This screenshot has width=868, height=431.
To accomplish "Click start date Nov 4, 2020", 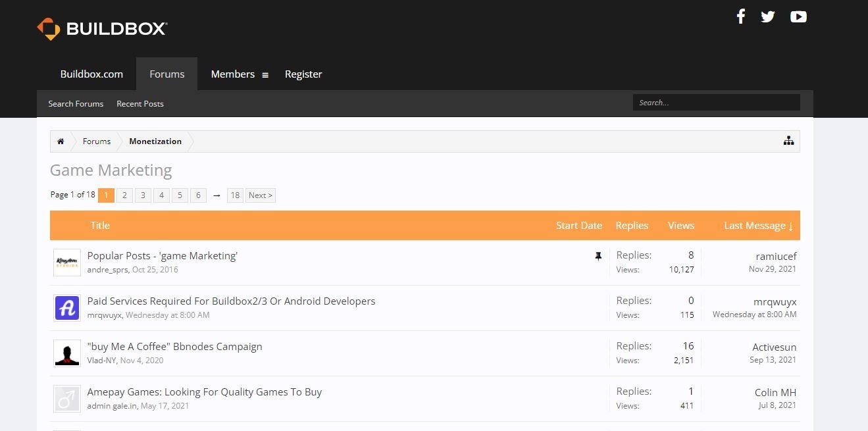I will point(141,361).
